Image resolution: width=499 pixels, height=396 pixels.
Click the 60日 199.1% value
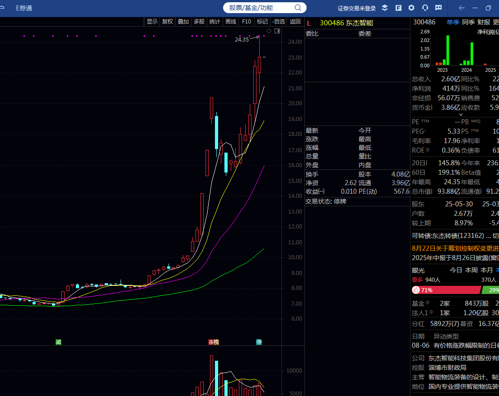449,172
